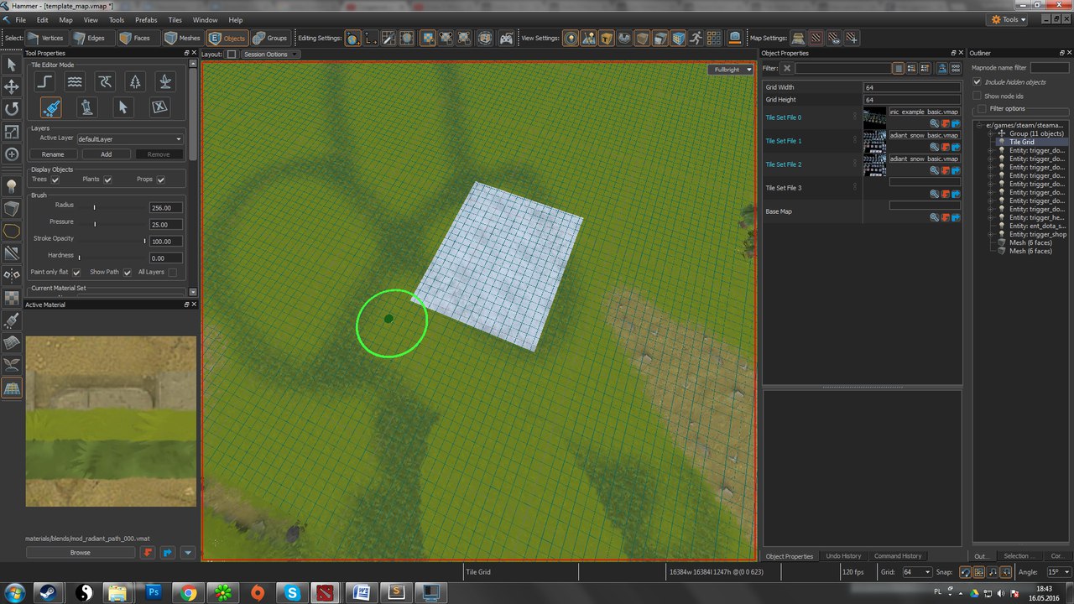
Task: Select the entity light bulb tool
Action: coord(12,185)
